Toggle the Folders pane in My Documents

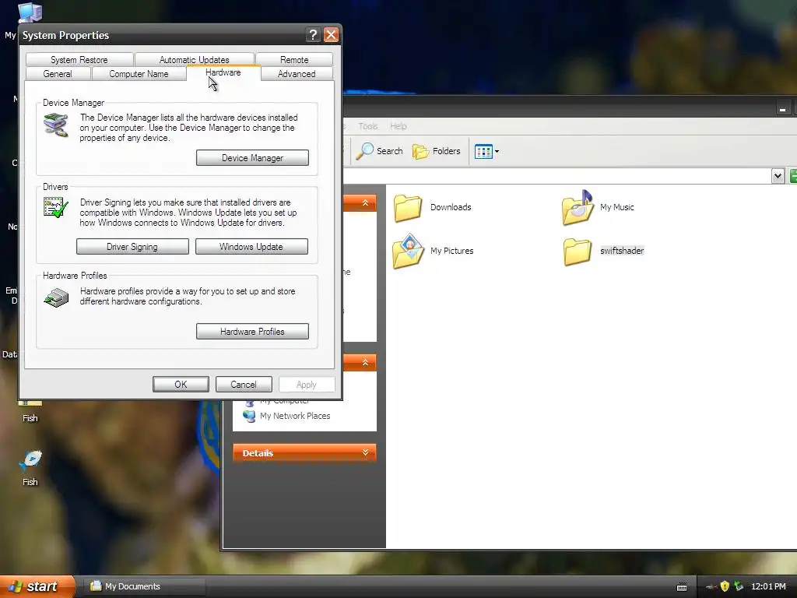click(436, 151)
